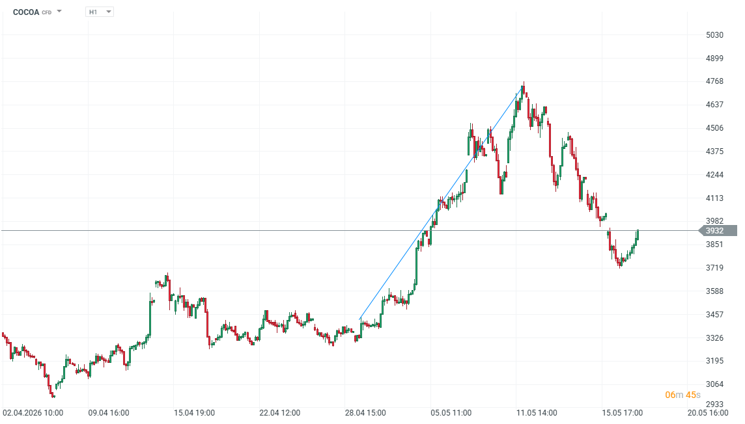Viewport: 745px width, 424px height.
Task: Click the 22.04 12:00 time label
Action: coord(280,412)
